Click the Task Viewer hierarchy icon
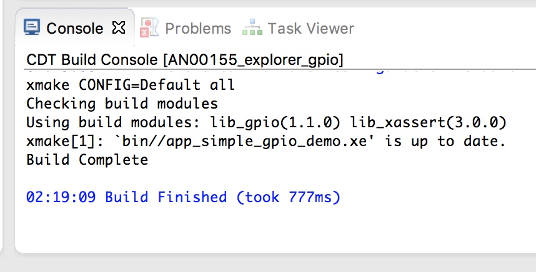This screenshot has height=272, width=536. point(252,27)
